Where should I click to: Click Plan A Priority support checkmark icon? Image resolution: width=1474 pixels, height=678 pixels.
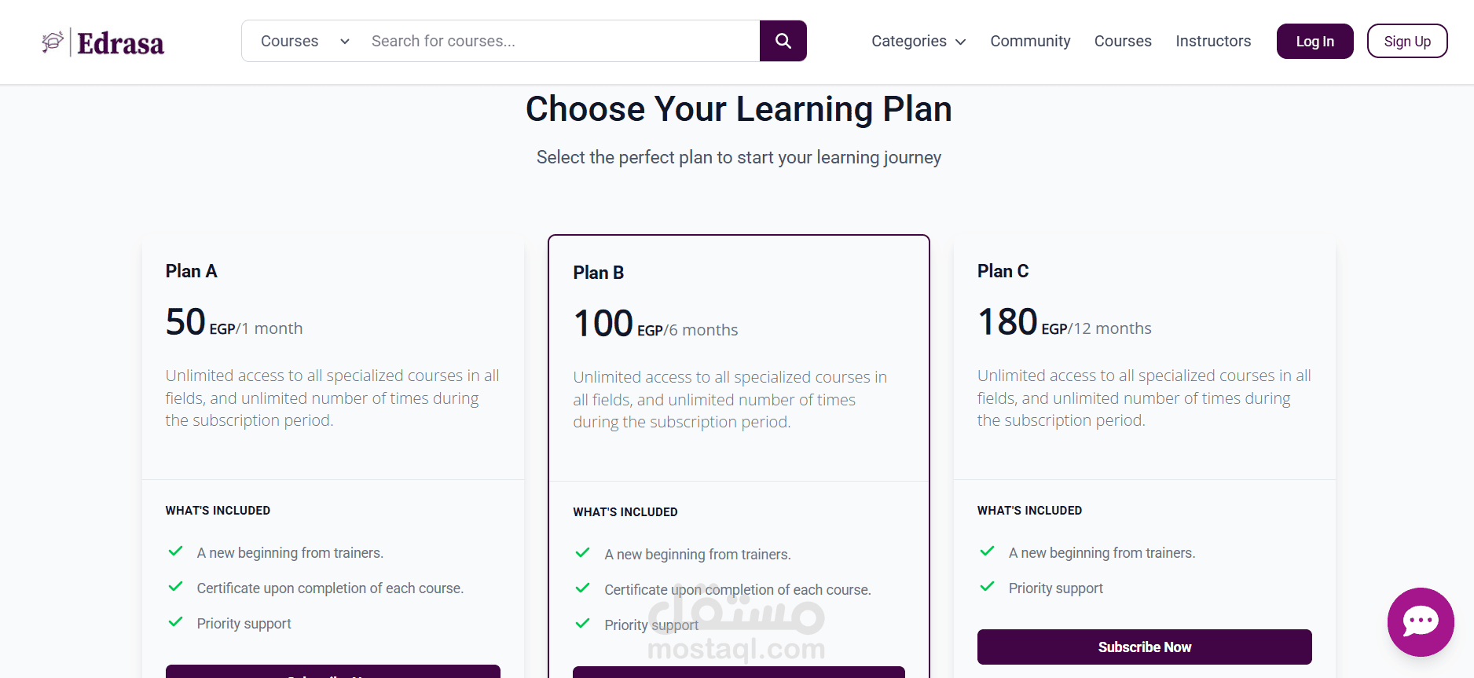click(x=176, y=622)
